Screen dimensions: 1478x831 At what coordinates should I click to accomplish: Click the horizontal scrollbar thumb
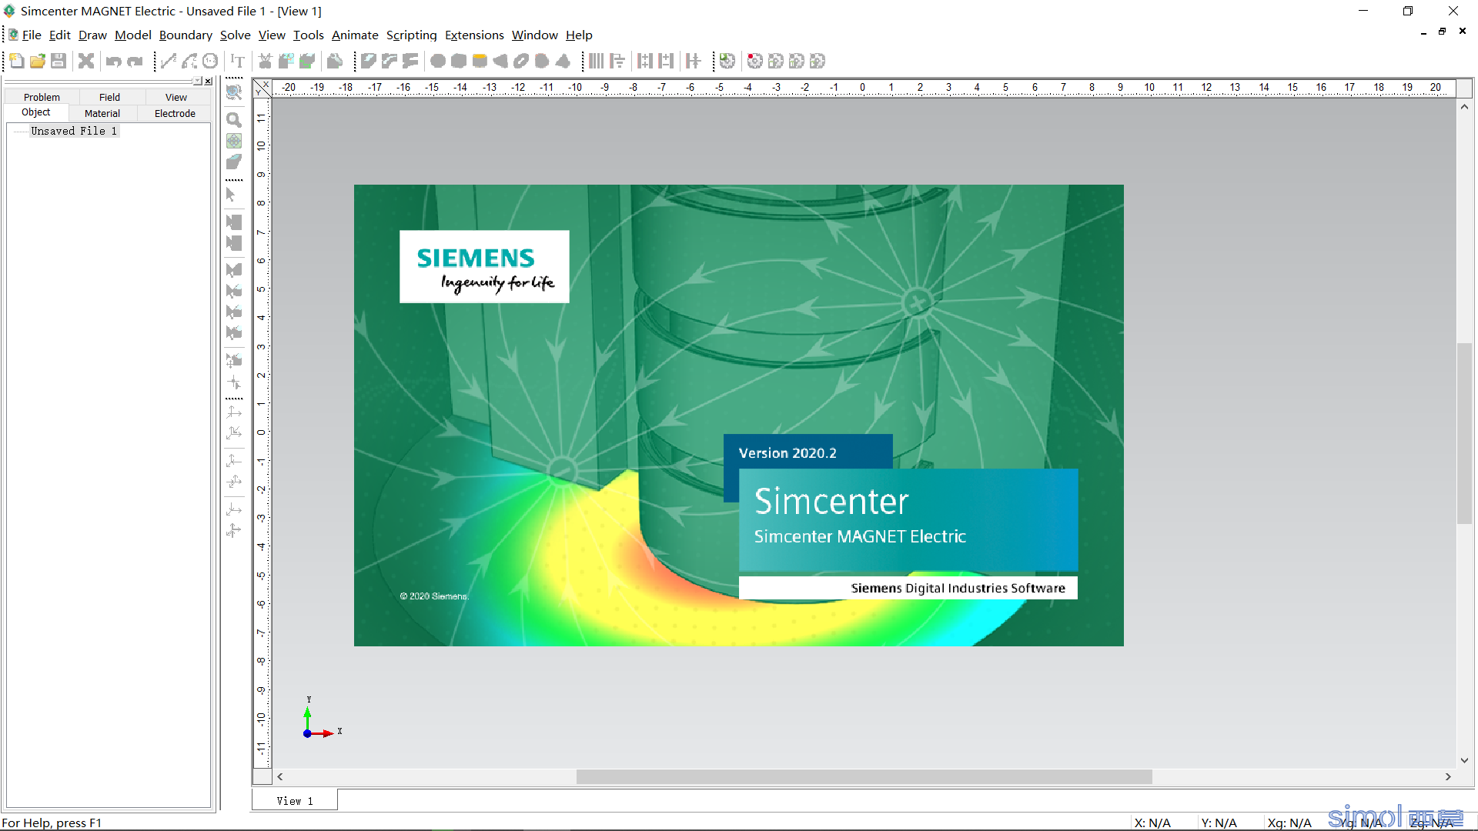click(x=864, y=777)
